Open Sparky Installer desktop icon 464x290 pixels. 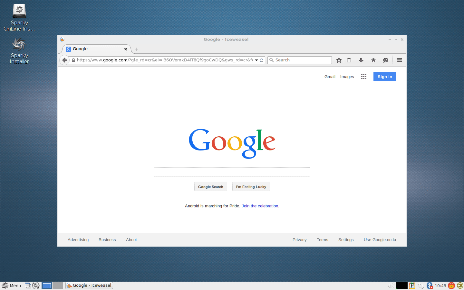(19, 50)
